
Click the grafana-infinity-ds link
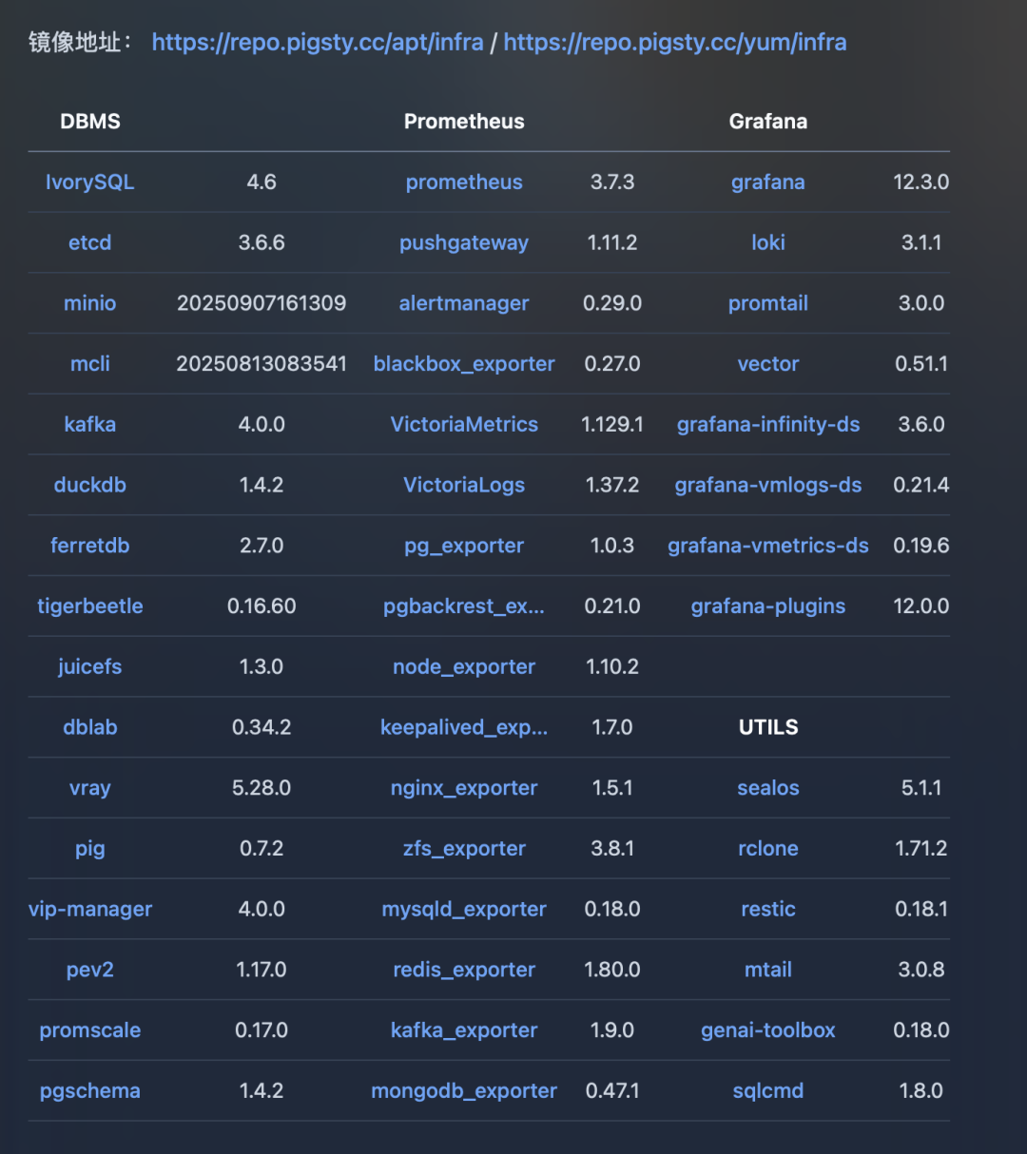coord(768,425)
